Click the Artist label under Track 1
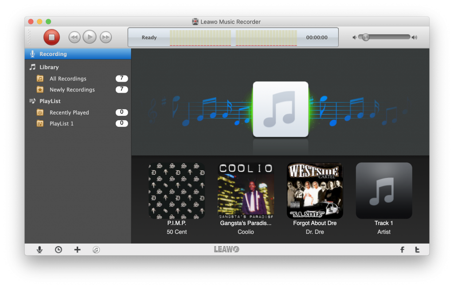This screenshot has width=454, height=288. [x=384, y=232]
